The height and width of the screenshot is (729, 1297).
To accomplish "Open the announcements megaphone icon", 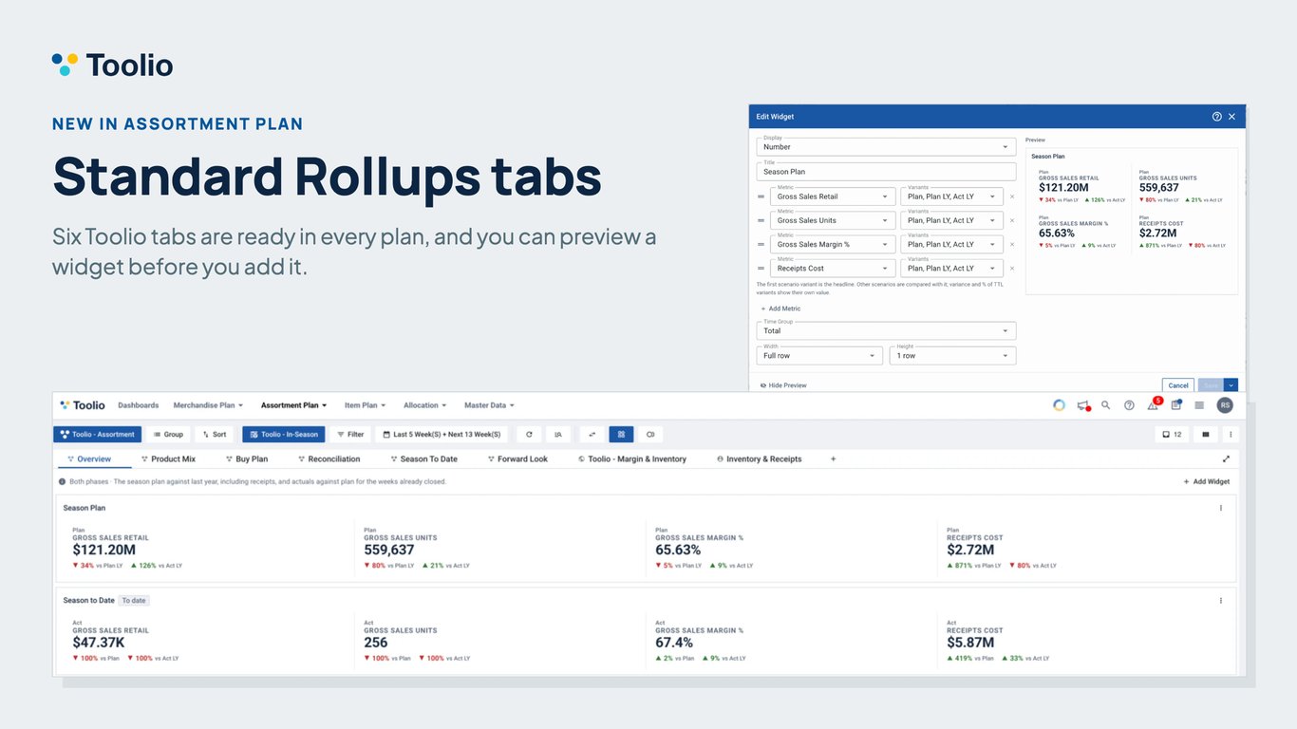I will point(1083,405).
